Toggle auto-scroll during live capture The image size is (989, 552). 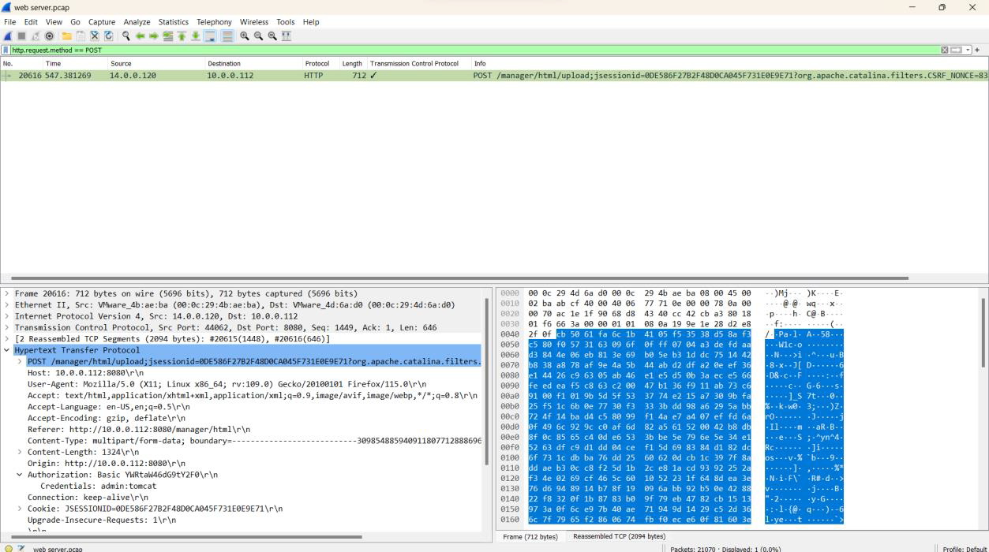pyautogui.click(x=211, y=36)
